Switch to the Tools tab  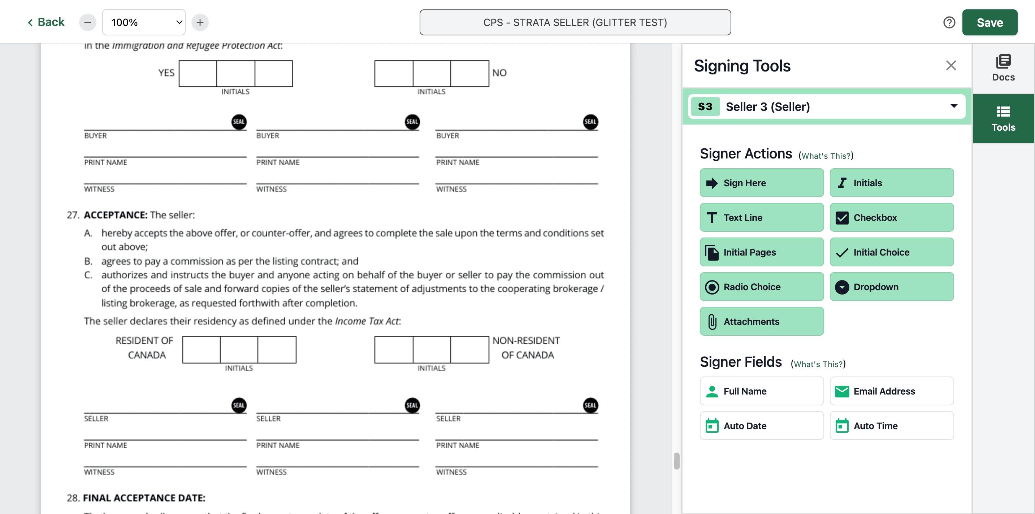(1003, 119)
